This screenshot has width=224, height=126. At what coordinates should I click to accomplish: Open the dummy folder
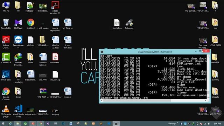[x=215, y=76]
